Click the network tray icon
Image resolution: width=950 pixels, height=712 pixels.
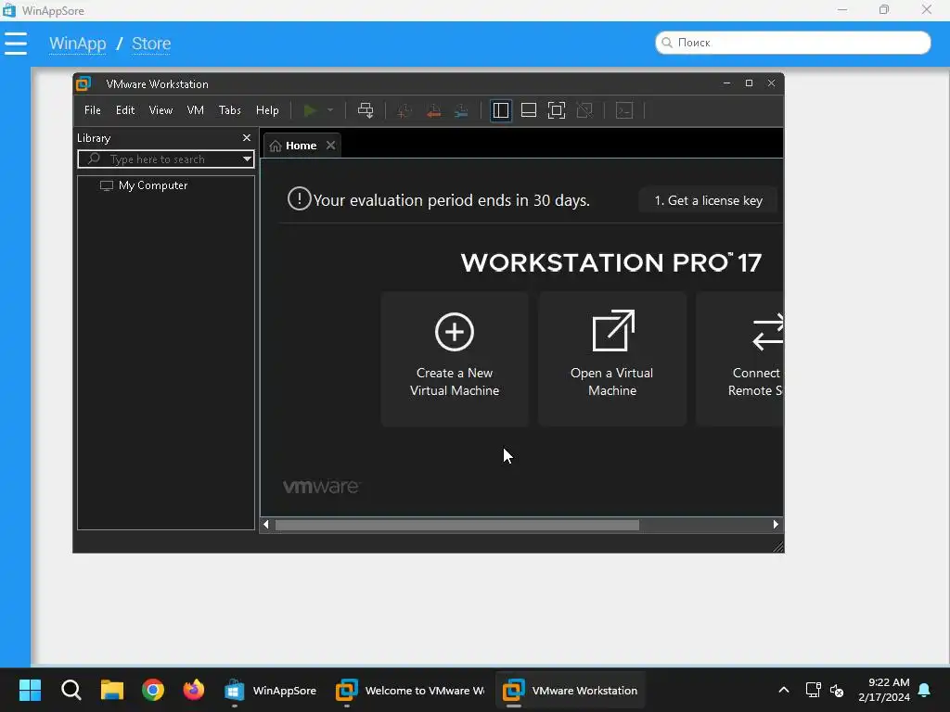[x=813, y=690]
